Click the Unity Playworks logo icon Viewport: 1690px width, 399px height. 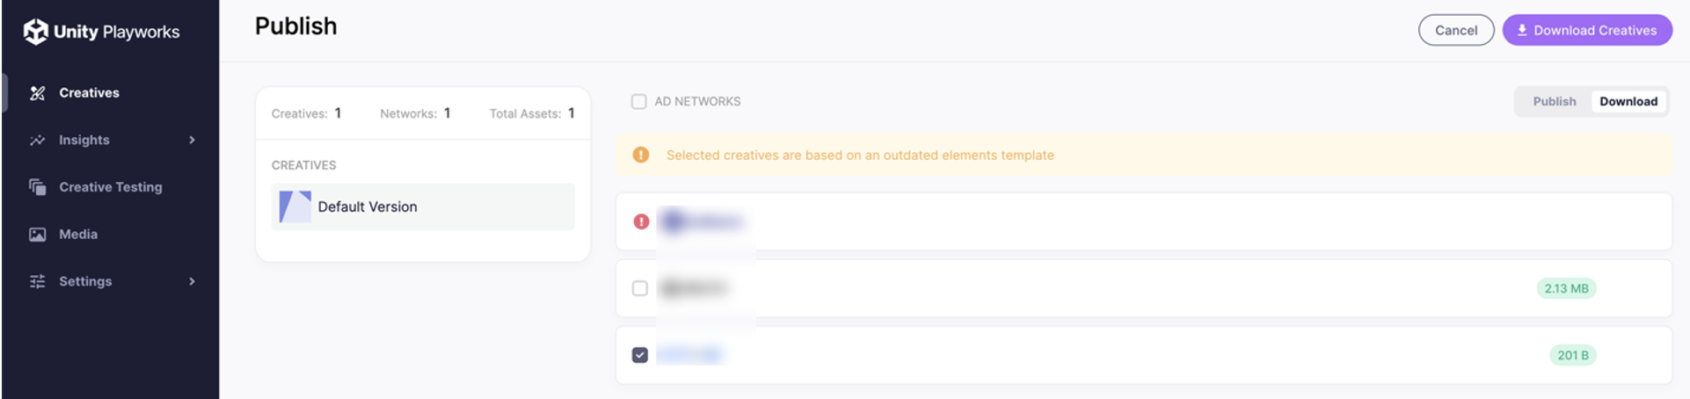pyautogui.click(x=35, y=32)
